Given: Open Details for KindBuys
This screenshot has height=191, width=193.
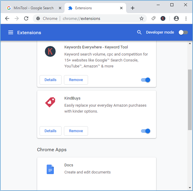Looking at the screenshot, I should (x=51, y=131).
